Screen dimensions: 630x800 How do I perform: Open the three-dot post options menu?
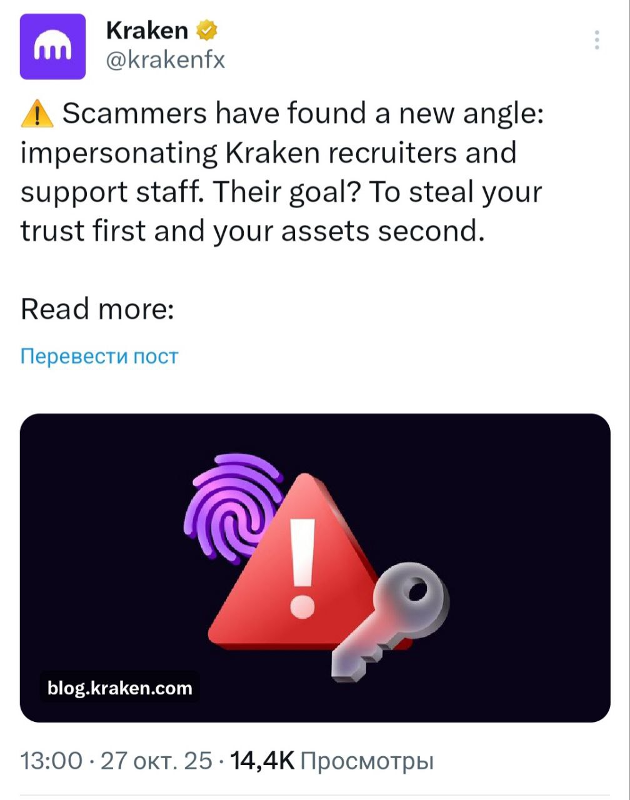597,40
